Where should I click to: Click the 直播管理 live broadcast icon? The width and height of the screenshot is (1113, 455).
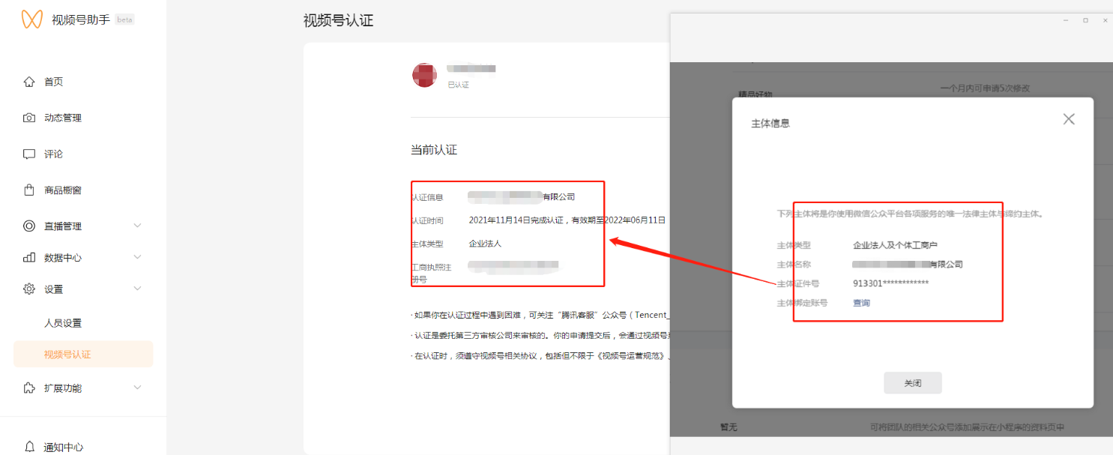[x=29, y=226]
